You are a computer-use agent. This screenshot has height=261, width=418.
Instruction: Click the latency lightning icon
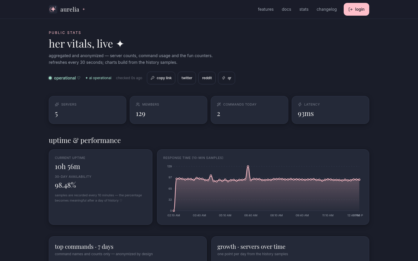300,104
